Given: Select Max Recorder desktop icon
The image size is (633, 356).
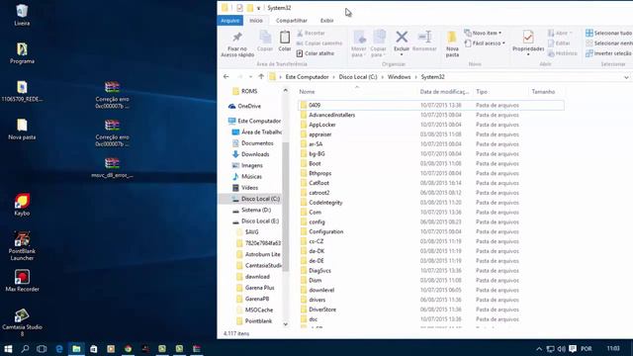Looking at the screenshot, I should coord(22,281).
